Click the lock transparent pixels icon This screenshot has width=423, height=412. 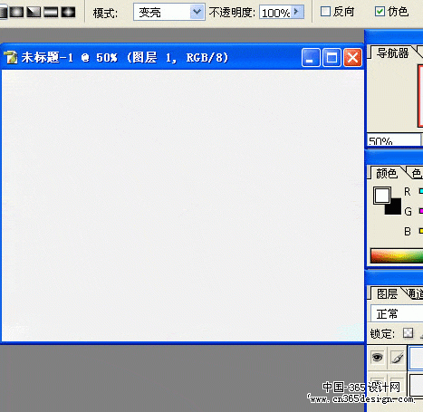click(408, 333)
